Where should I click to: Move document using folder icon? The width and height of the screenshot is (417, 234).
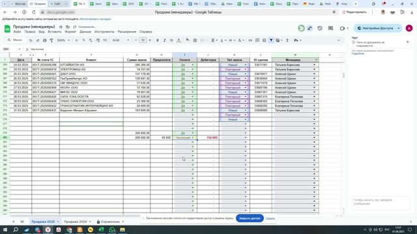(68, 27)
